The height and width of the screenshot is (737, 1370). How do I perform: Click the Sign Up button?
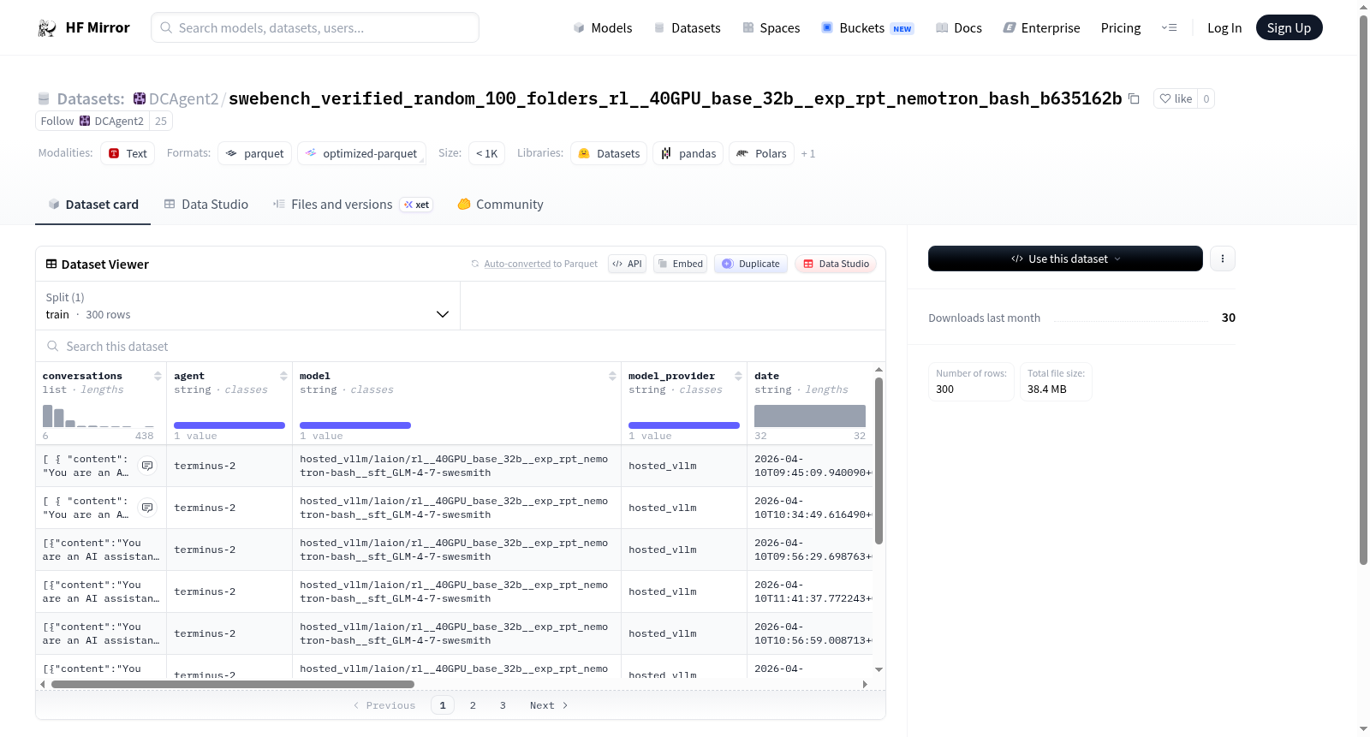[1289, 28]
